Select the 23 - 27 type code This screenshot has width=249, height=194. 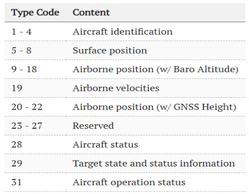click(x=27, y=126)
